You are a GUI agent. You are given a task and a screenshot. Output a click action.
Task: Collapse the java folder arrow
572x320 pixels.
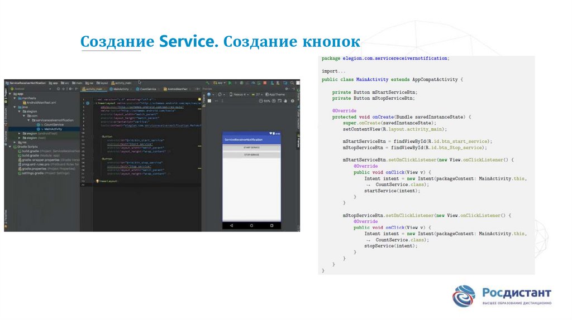pyautogui.click(x=15, y=107)
